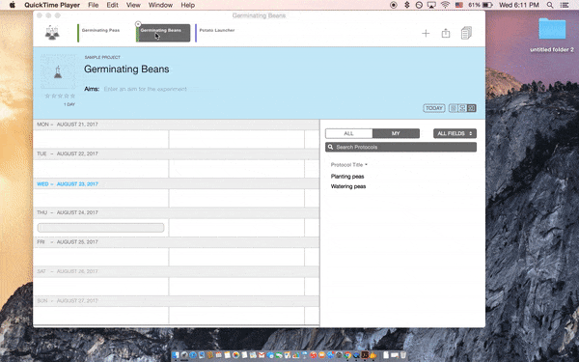The height and width of the screenshot is (362, 579).
Task: Select the Planting peas protocol
Action: pos(347,177)
